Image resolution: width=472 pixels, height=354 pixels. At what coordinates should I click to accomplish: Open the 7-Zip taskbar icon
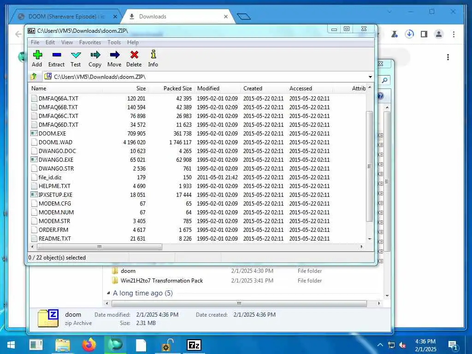pyautogui.click(x=194, y=345)
